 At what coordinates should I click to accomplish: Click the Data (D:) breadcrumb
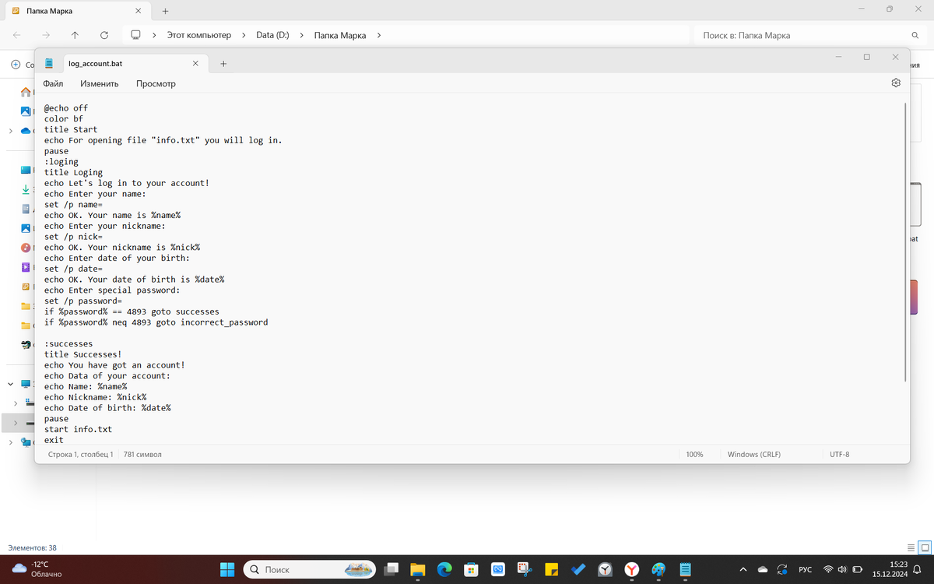coord(272,35)
